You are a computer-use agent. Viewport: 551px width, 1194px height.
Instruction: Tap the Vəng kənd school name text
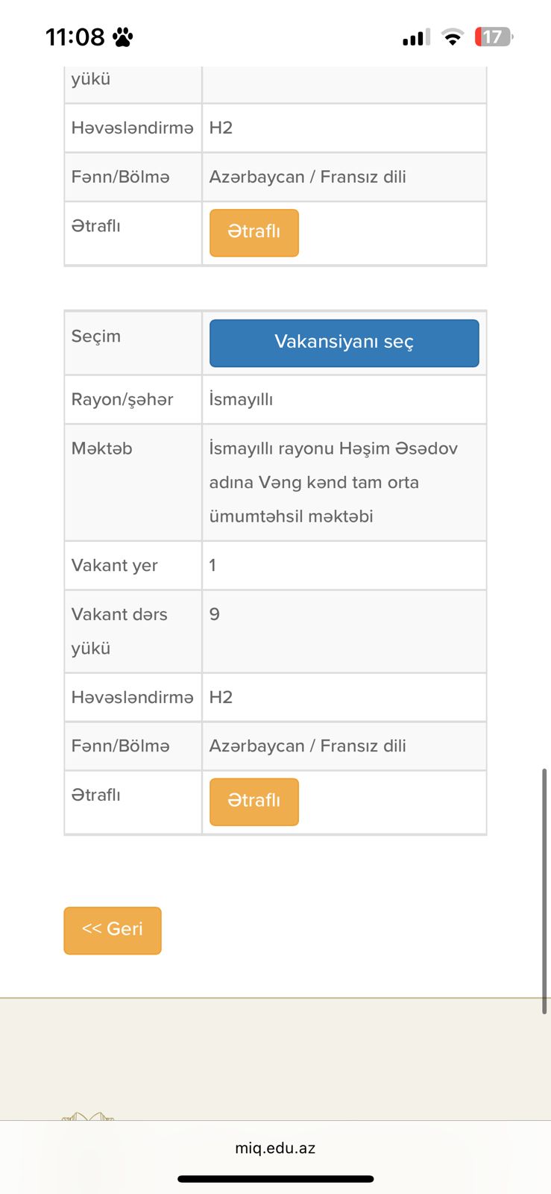[333, 482]
